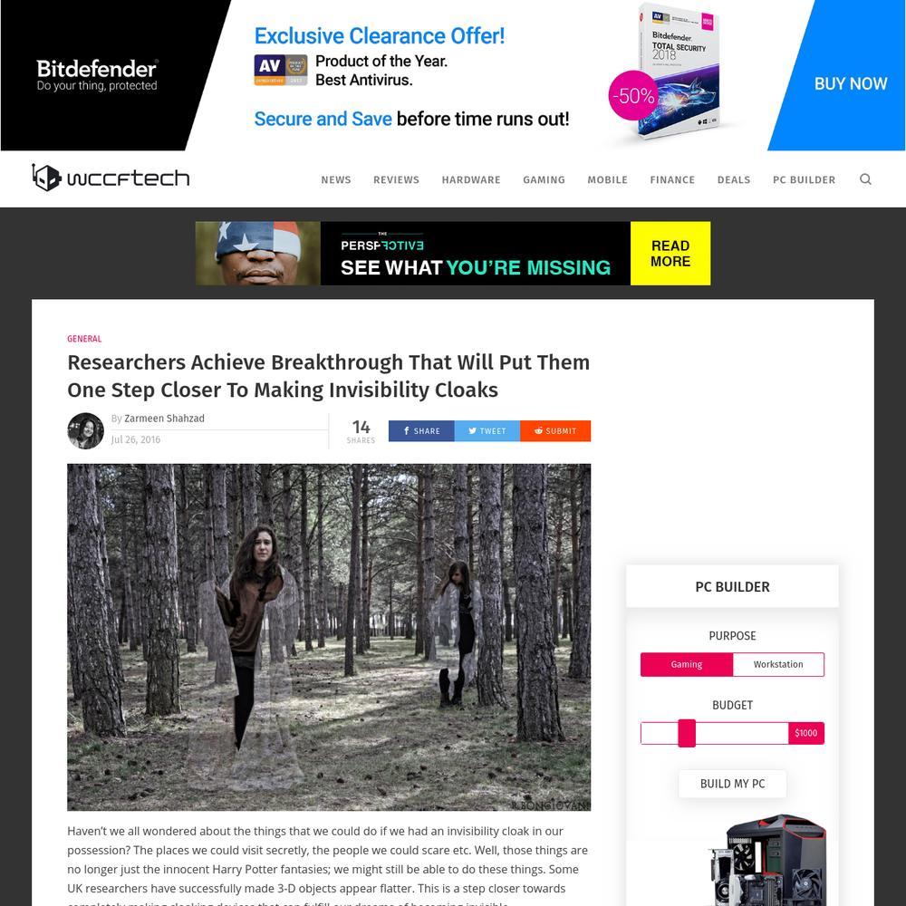The height and width of the screenshot is (906, 906).
Task: Go to the DEALS section
Action: [x=734, y=179]
